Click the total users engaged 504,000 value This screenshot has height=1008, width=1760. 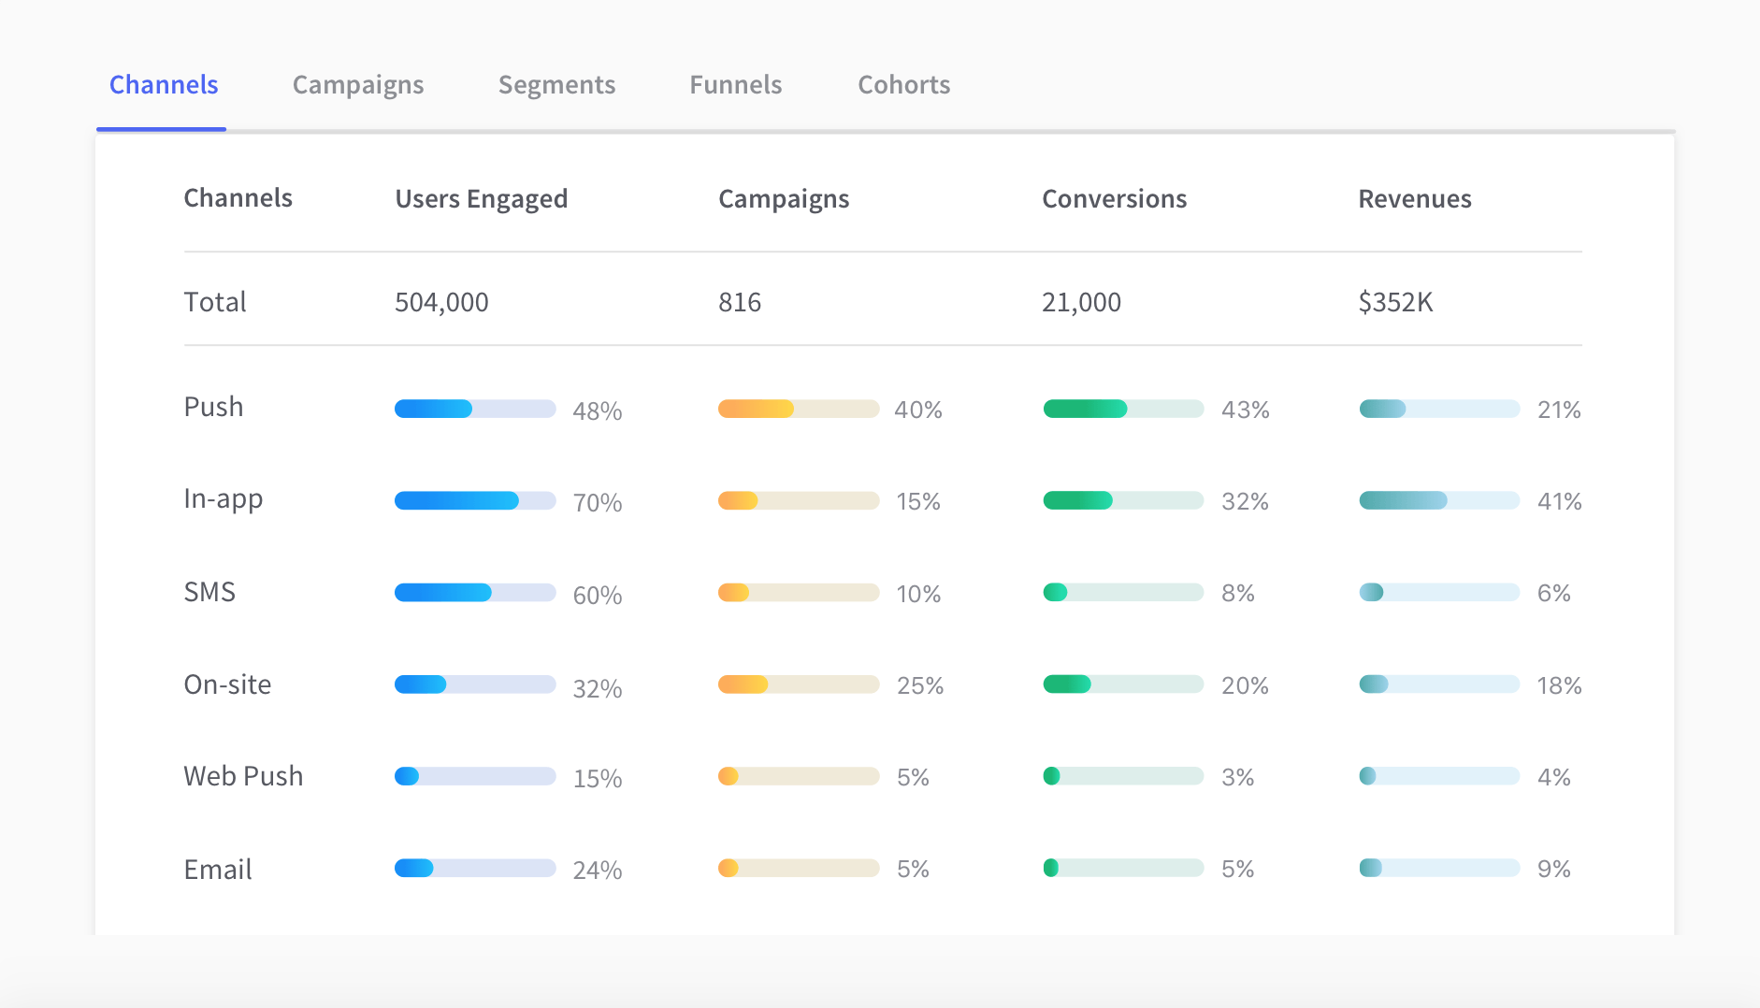point(441,302)
